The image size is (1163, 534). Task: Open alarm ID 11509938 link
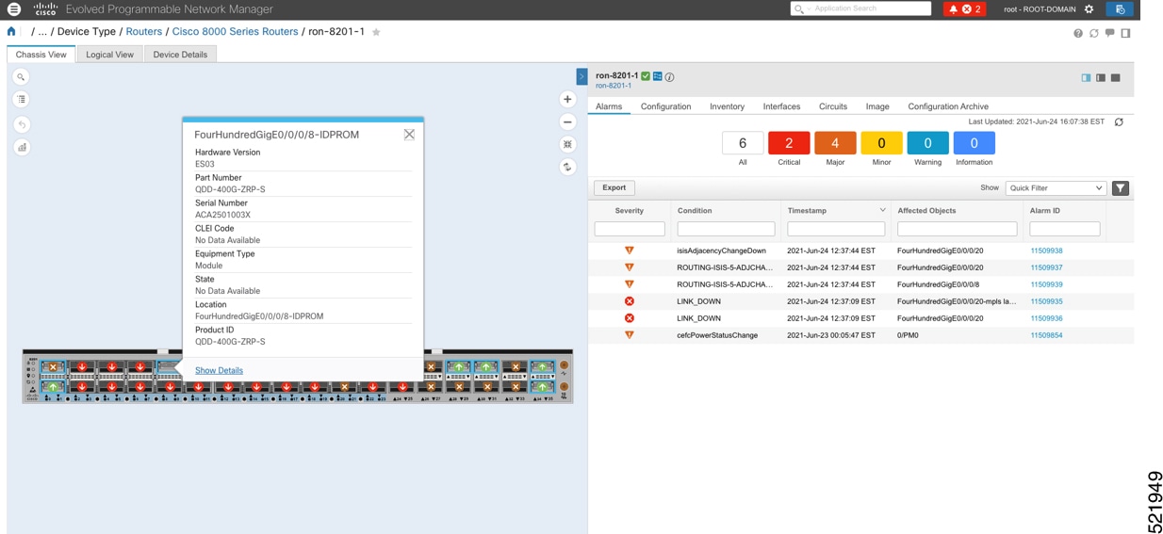1046,251
